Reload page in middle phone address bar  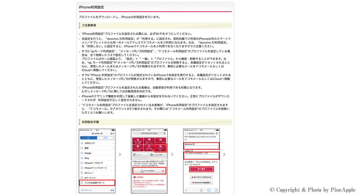pyautogui.click(x=165, y=133)
